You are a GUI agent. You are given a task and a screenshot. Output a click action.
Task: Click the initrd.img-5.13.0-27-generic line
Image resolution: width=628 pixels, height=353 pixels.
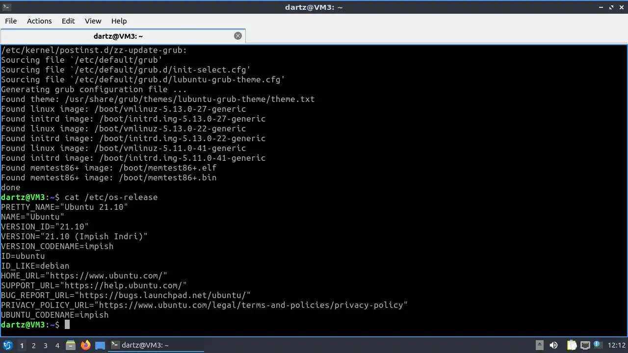(133, 119)
